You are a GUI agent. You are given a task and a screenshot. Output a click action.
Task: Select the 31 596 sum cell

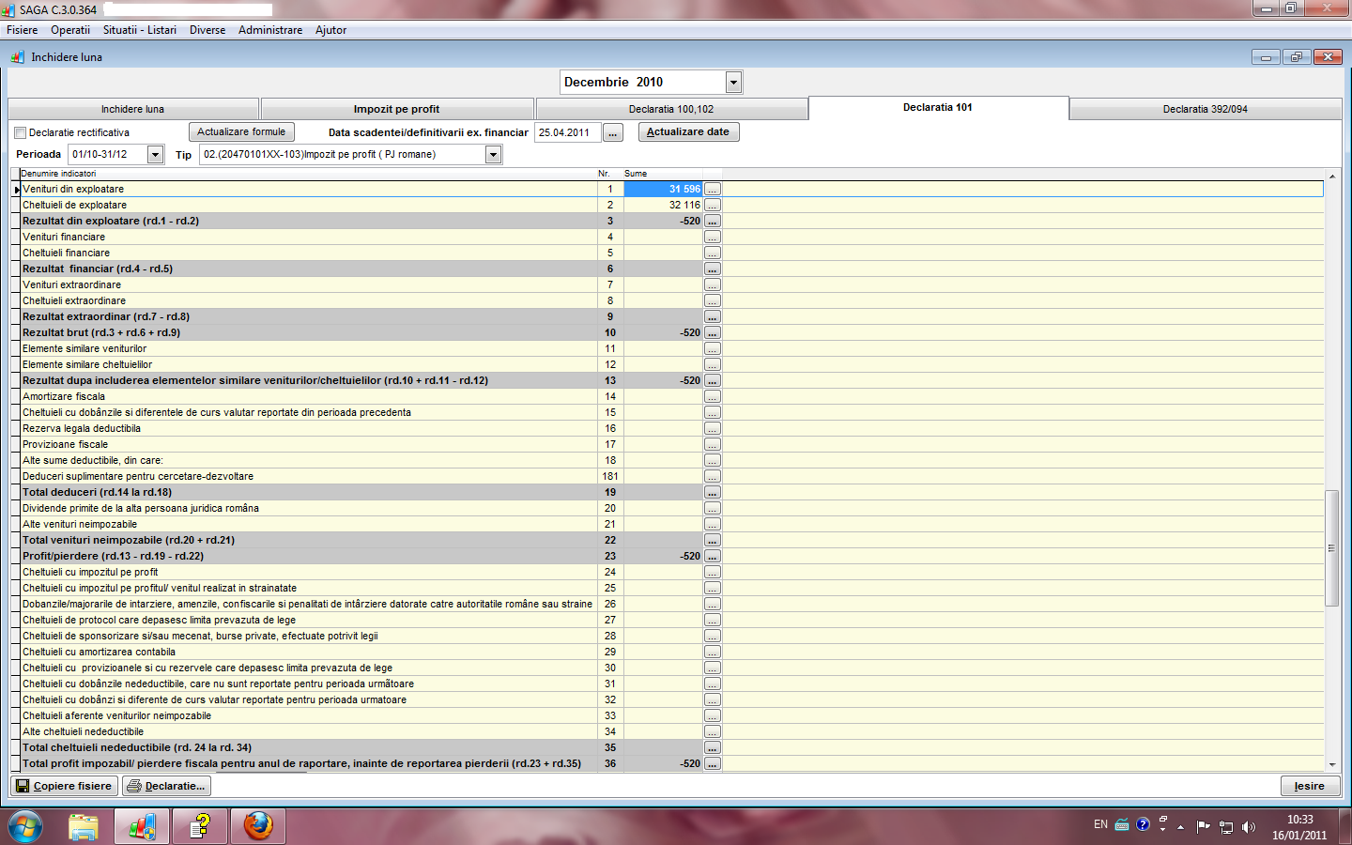click(663, 189)
